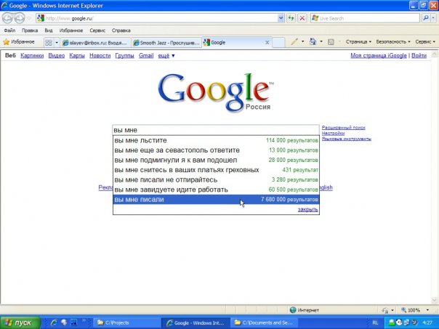This screenshot has height=329, width=439.
Task: Switch to the Smooth Jazz tab
Action: pos(166,42)
